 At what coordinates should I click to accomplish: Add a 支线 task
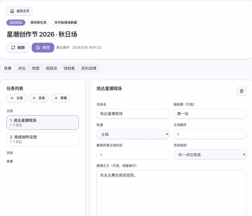tap(38, 98)
